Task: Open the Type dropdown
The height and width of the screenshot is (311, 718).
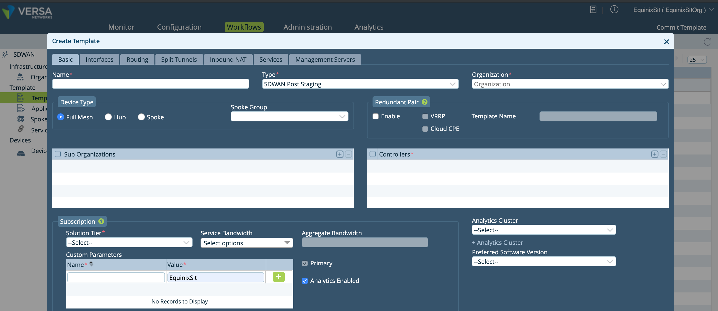Action: click(x=360, y=84)
